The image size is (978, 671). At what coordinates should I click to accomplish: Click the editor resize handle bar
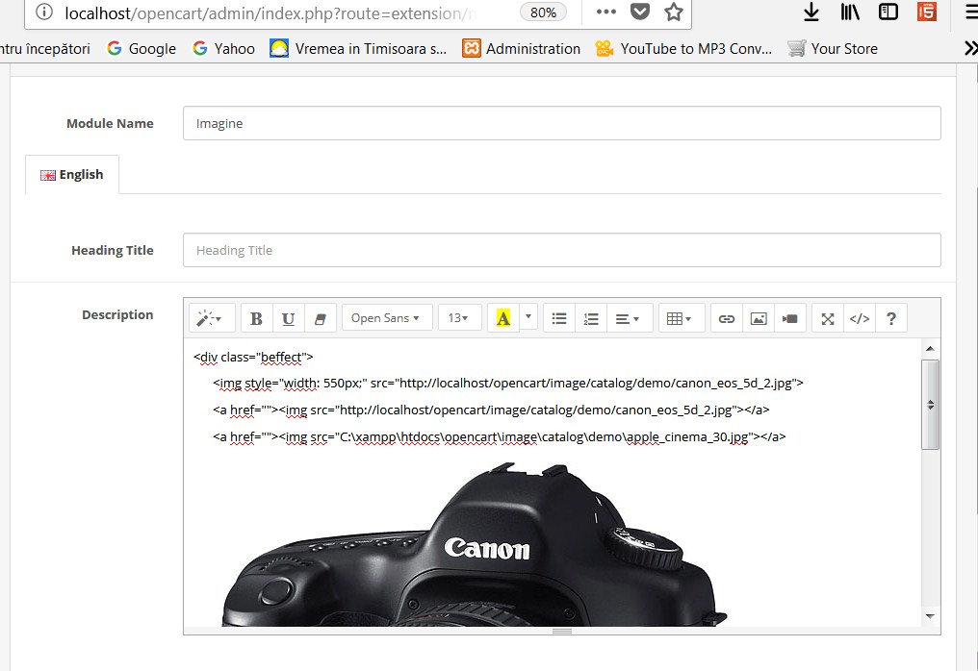(561, 632)
